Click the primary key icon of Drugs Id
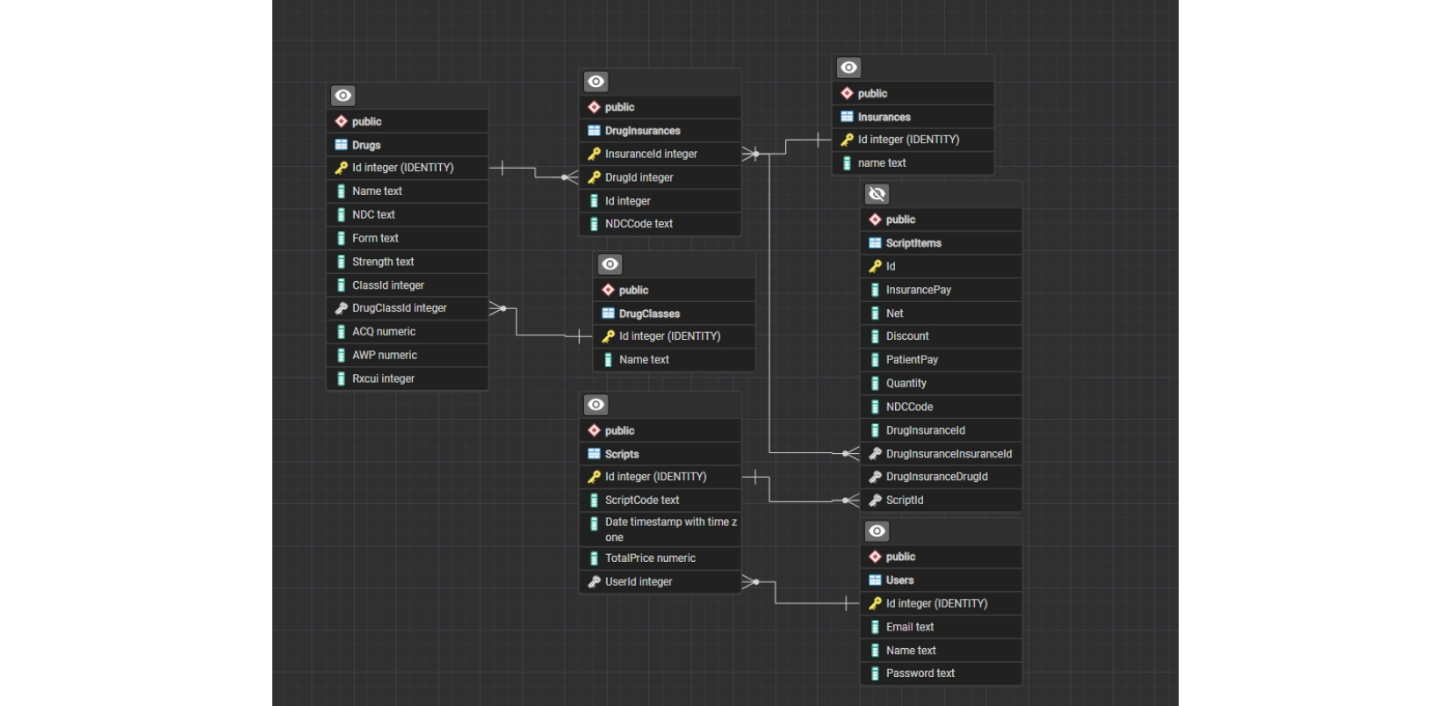 coord(341,168)
